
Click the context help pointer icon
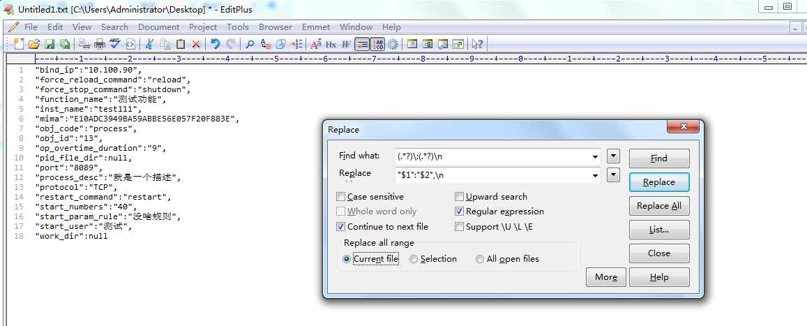pos(477,44)
